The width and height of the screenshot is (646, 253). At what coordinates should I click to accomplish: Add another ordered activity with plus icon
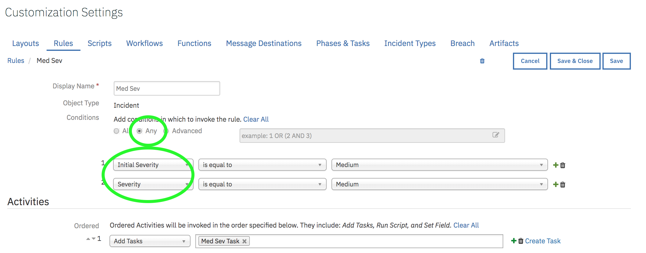point(514,241)
